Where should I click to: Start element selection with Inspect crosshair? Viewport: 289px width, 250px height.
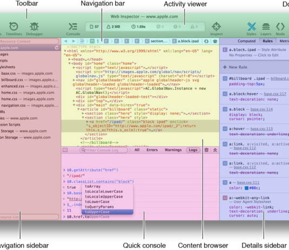(x=216, y=29)
